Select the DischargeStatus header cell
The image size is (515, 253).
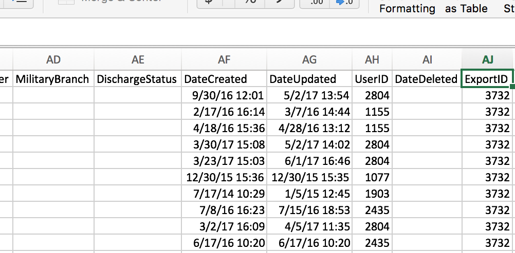coord(137,79)
